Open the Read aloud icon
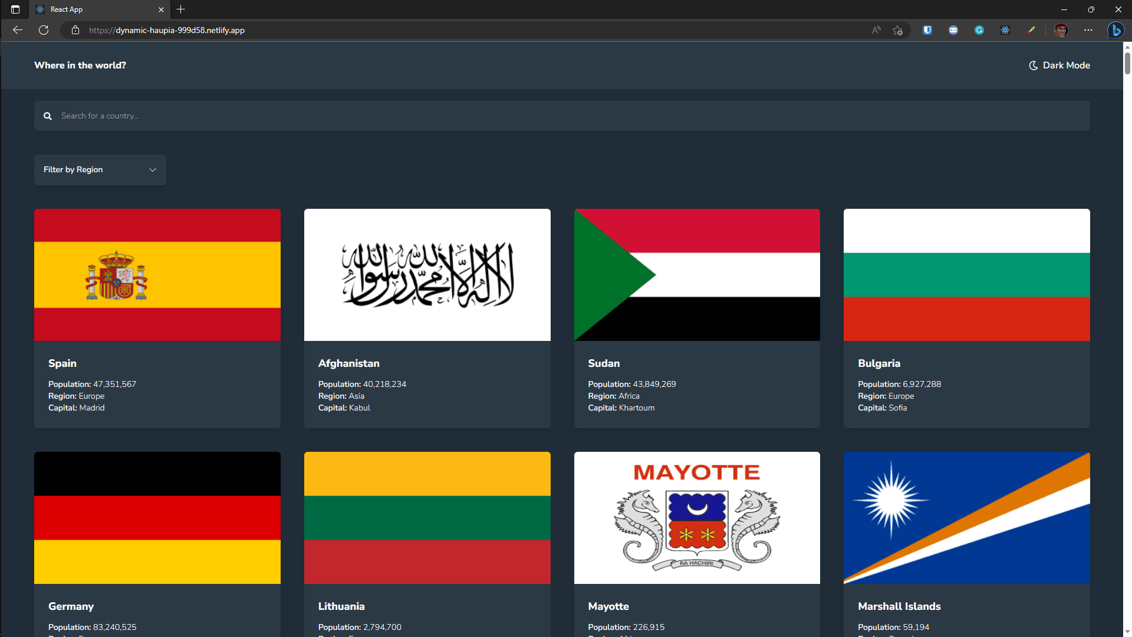The height and width of the screenshot is (637, 1132). pyautogui.click(x=876, y=30)
